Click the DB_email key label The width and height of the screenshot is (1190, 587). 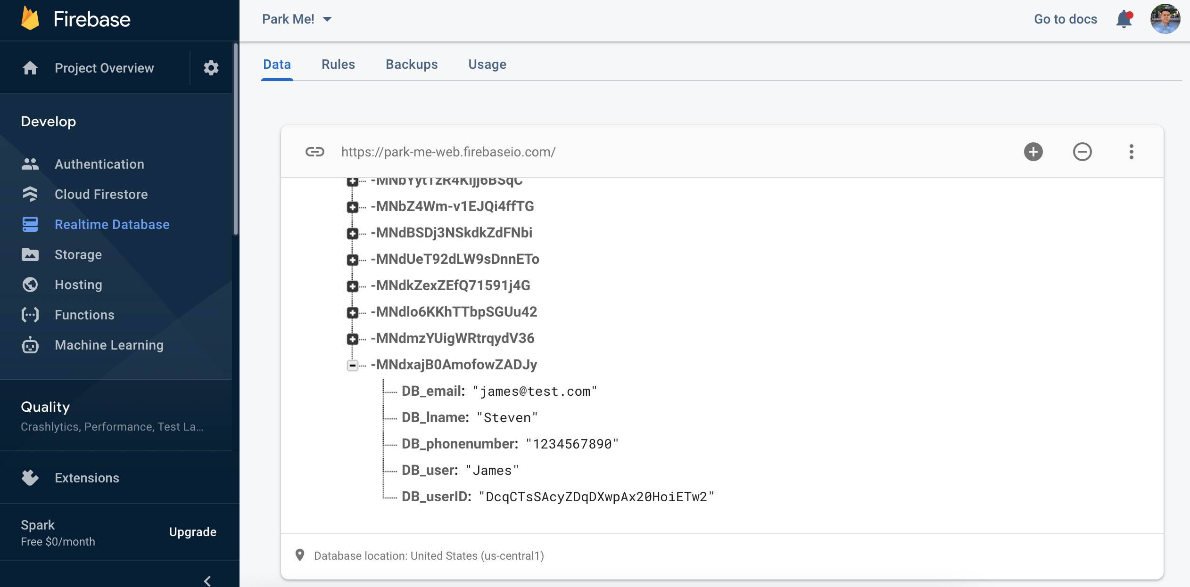pyautogui.click(x=433, y=391)
